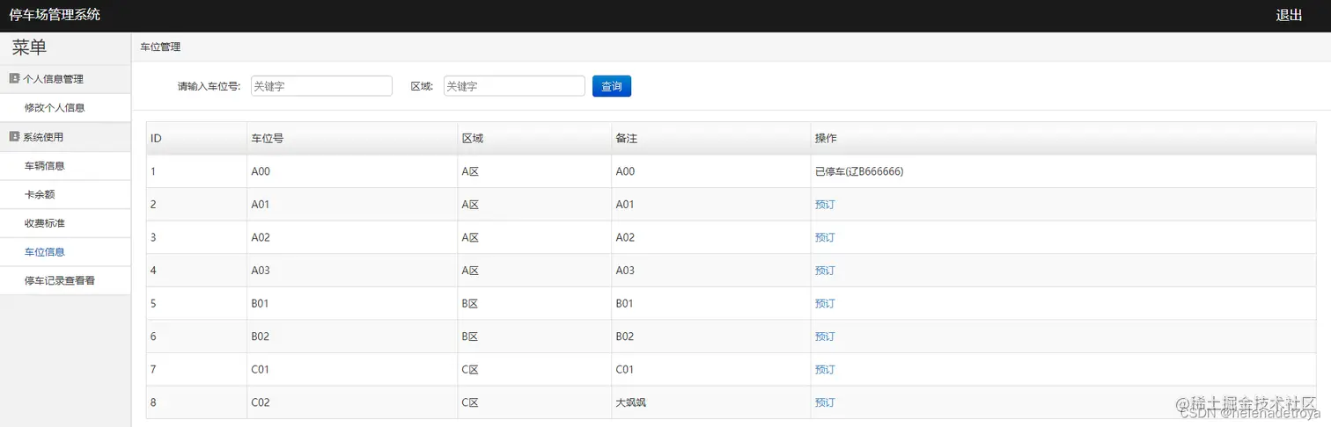The height and width of the screenshot is (427, 1331).
Task: Click 预订 for parking space B01
Action: tap(825, 303)
